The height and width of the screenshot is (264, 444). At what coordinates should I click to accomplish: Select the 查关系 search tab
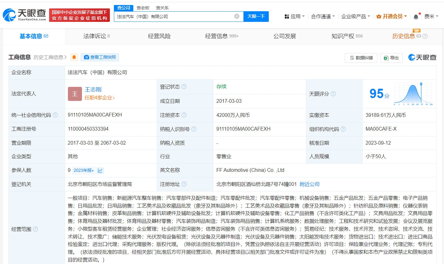pyautogui.click(x=162, y=8)
